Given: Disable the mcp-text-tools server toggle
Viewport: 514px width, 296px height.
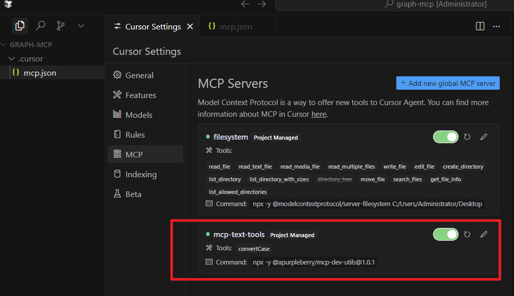Looking at the screenshot, I should pyautogui.click(x=445, y=235).
